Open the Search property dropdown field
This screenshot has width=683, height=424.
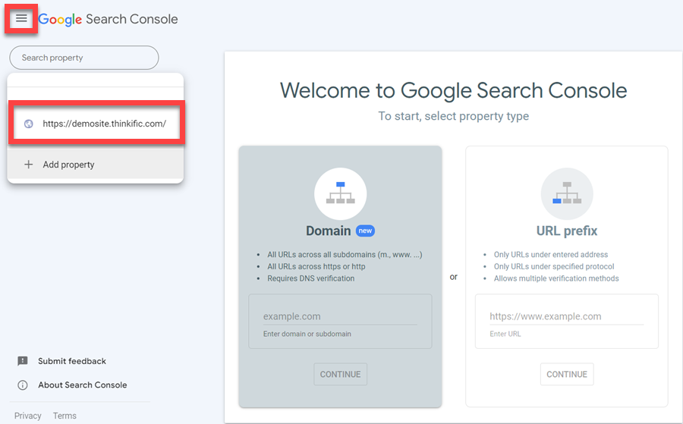pyautogui.click(x=83, y=58)
